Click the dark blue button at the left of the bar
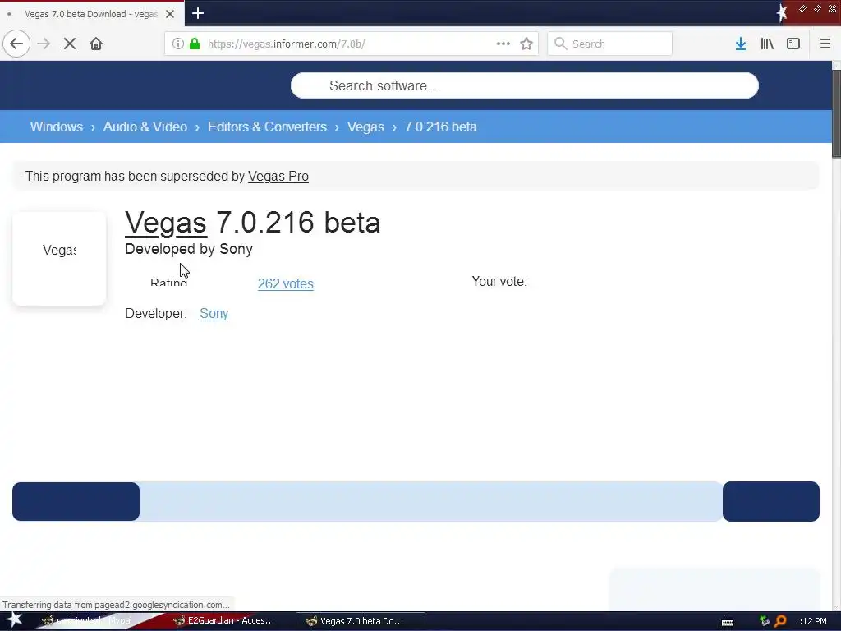This screenshot has width=841, height=631. [76, 502]
